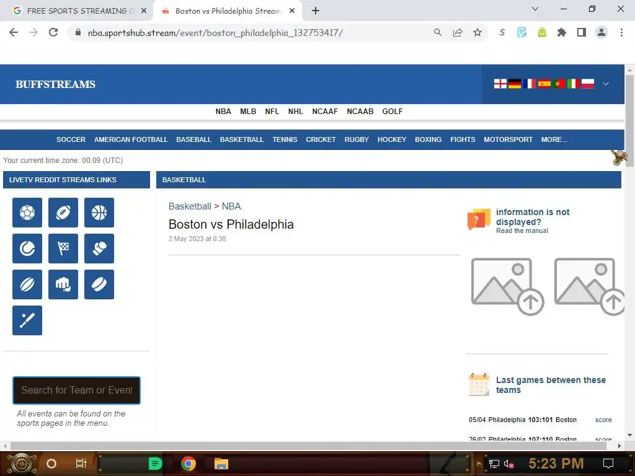
Task: Select the Spanish flag language
Action: (544, 84)
